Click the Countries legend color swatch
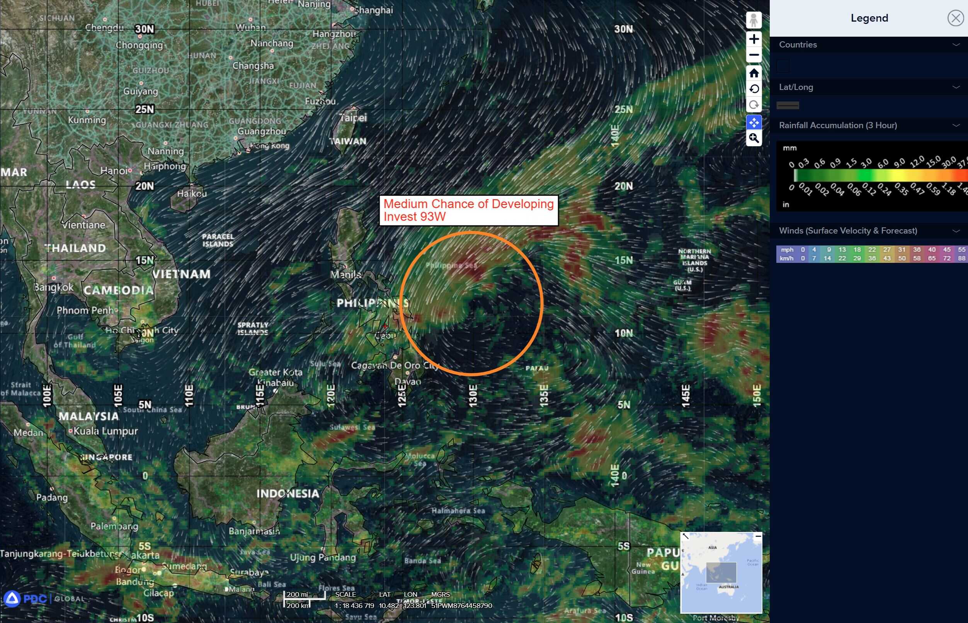The image size is (968, 623). coord(783,66)
